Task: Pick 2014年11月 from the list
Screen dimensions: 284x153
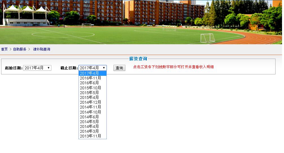Action: (93, 107)
